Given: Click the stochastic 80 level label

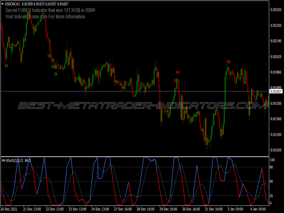Looking at the screenshot, I should click(x=271, y=167).
